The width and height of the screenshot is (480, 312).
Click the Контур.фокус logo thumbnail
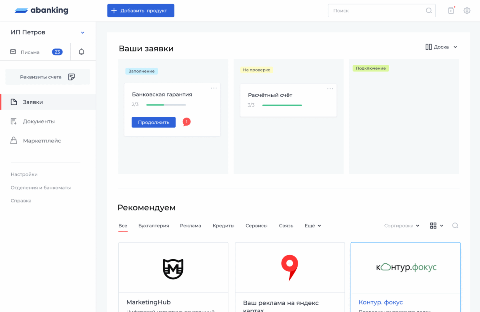pos(406,267)
